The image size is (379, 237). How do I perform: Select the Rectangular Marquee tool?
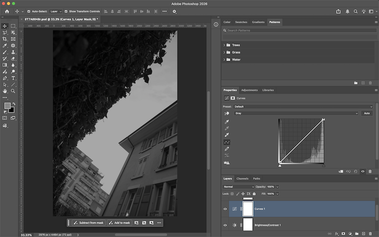pyautogui.click(x=13, y=26)
